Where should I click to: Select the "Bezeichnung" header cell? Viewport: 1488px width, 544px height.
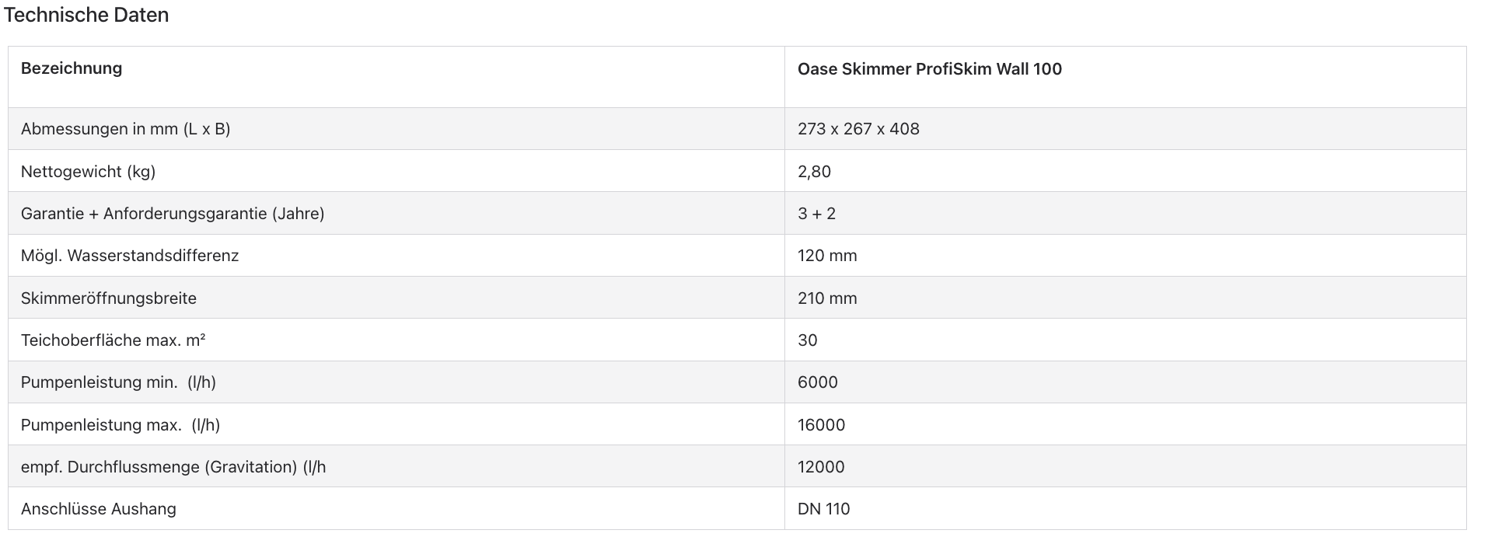tap(72, 68)
